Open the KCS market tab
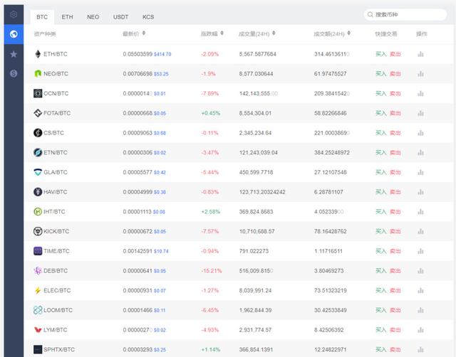The image size is (456, 357). [x=148, y=16]
